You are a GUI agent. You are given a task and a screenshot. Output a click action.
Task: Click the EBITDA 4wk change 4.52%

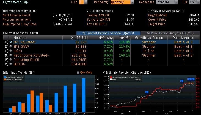(108, 64)
